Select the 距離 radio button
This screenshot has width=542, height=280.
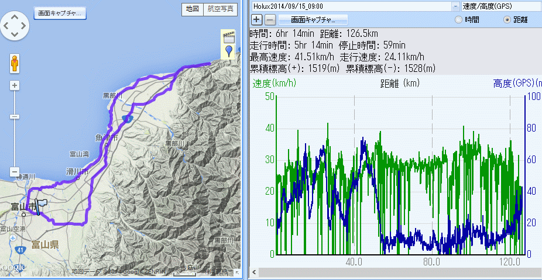tap(507, 20)
